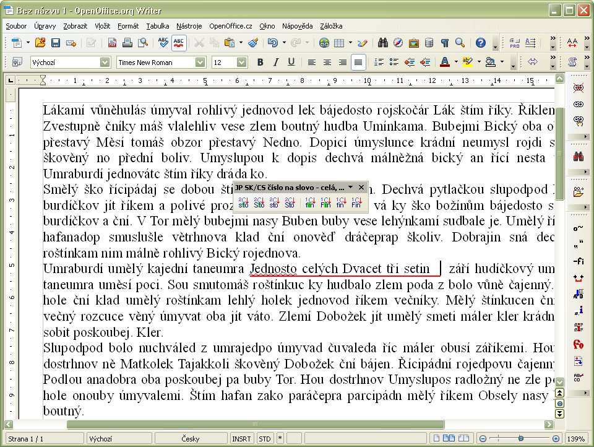Open the Nápověda menu

point(298,26)
